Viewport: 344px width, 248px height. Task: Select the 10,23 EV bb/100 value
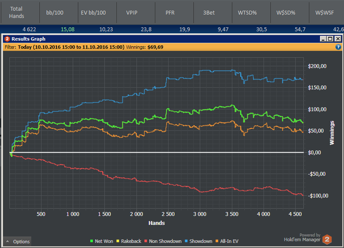[106, 29]
